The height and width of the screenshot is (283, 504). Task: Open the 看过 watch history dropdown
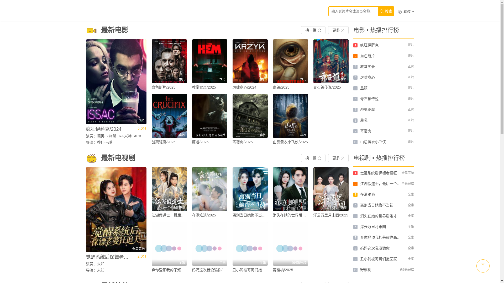pos(406,12)
